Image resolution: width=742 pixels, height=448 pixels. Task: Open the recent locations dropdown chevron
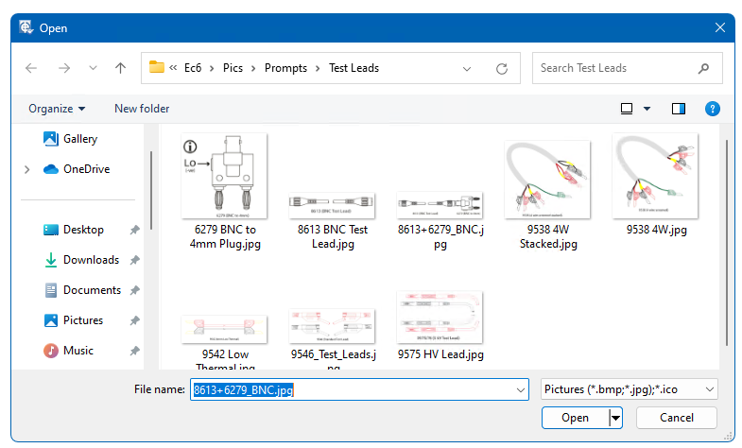[93, 68]
